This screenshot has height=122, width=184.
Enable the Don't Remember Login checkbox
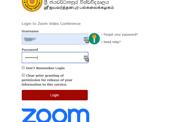[x=23, y=67]
